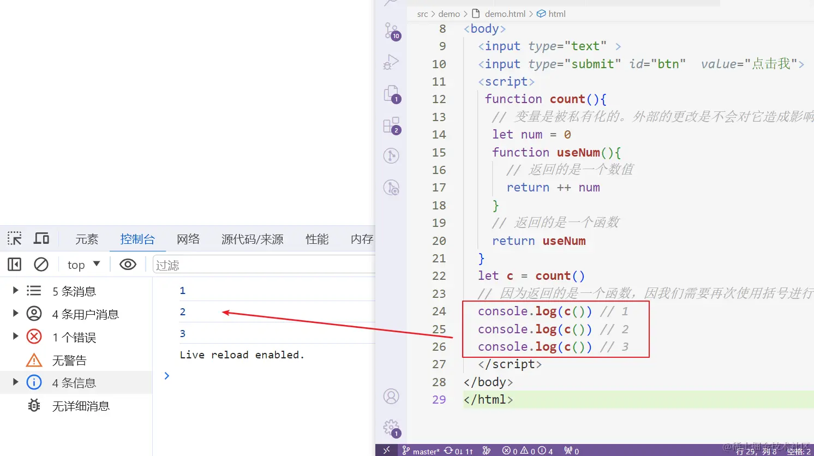The image size is (814, 456).
Task: Click line number 22 in gutter
Action: (439, 276)
